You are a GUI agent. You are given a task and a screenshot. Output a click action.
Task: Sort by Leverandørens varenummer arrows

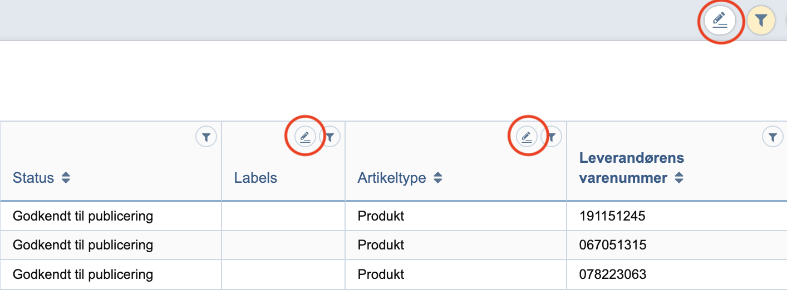679,178
